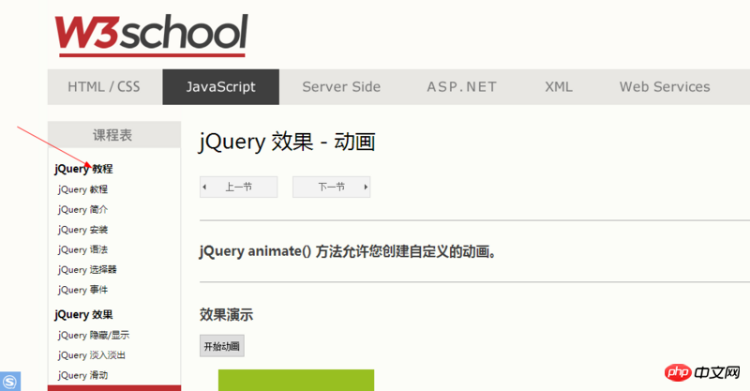Open the Sogou S icon at bottom left

click(x=10, y=382)
